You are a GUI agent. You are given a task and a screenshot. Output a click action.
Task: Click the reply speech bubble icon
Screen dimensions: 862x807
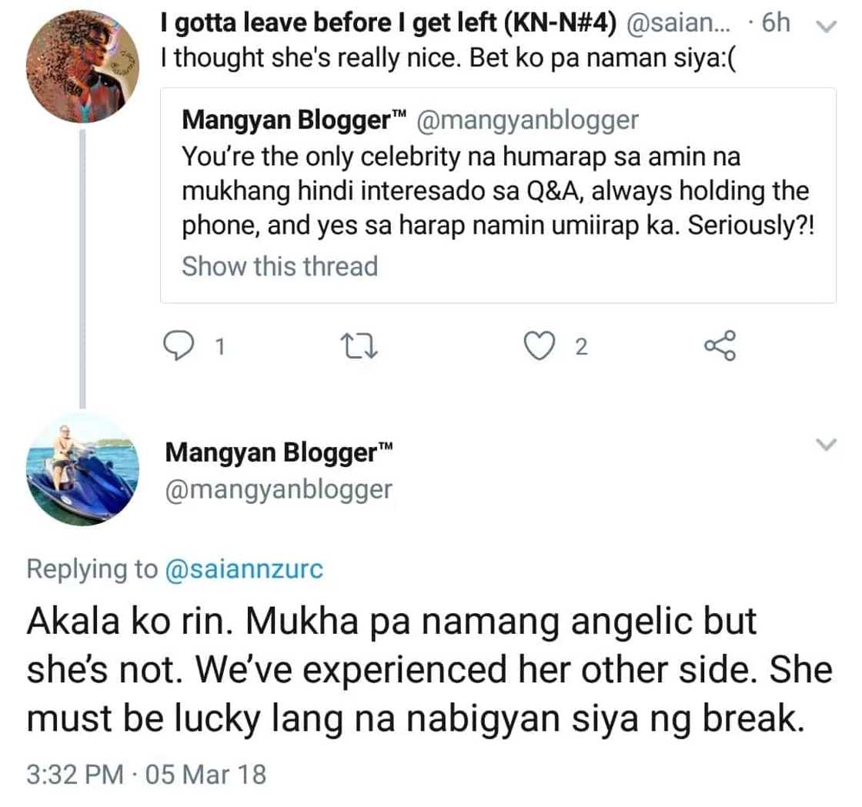point(179,348)
